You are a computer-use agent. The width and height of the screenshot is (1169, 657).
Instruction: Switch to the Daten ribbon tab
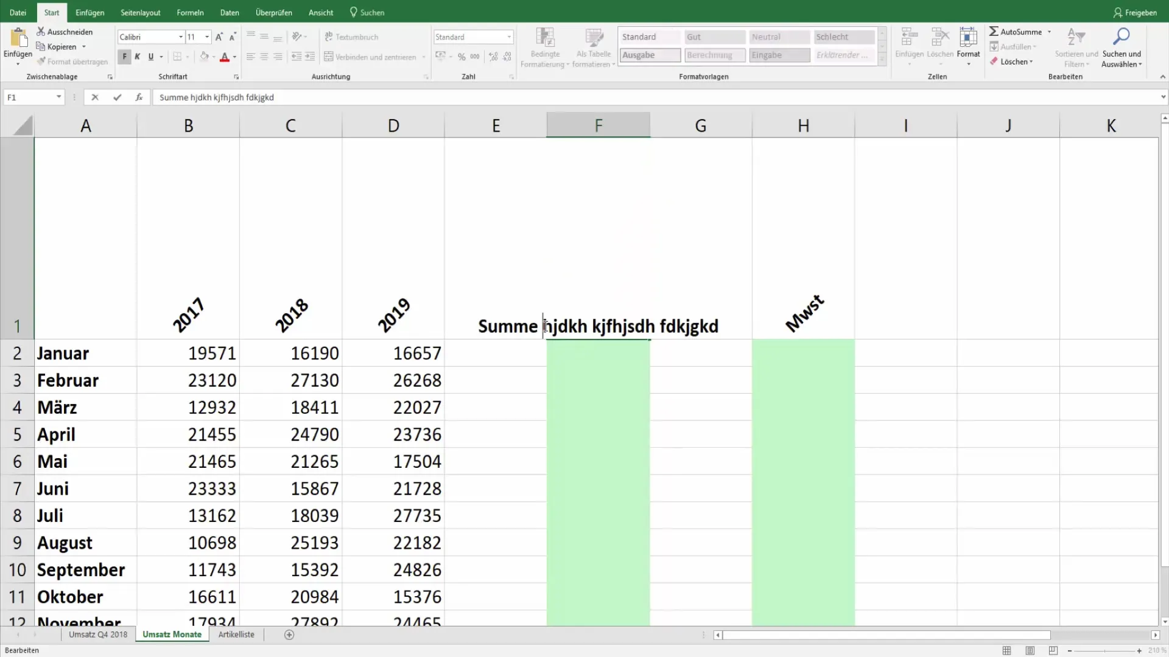(230, 12)
